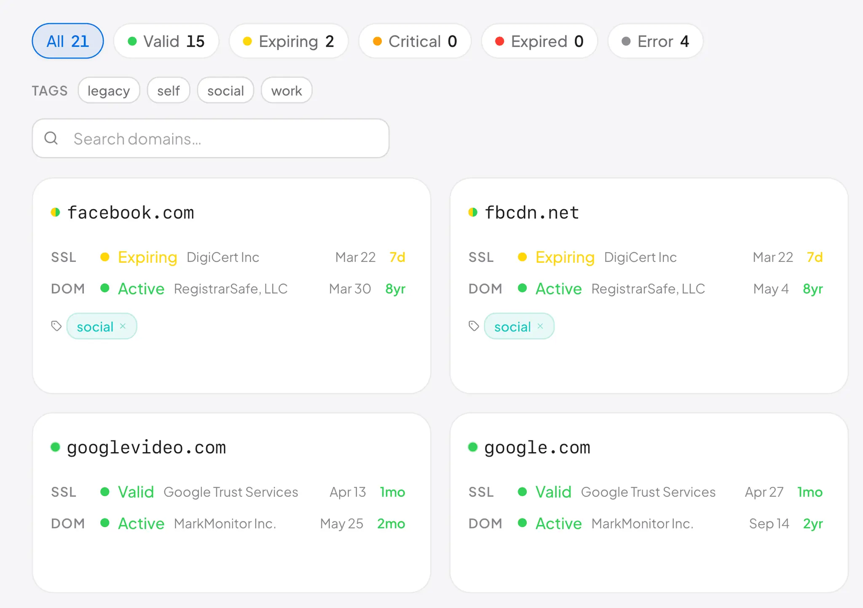Viewport: 863px width, 608px height.
Task: Click the tag icon on fbcdn.net card
Action: click(x=474, y=326)
